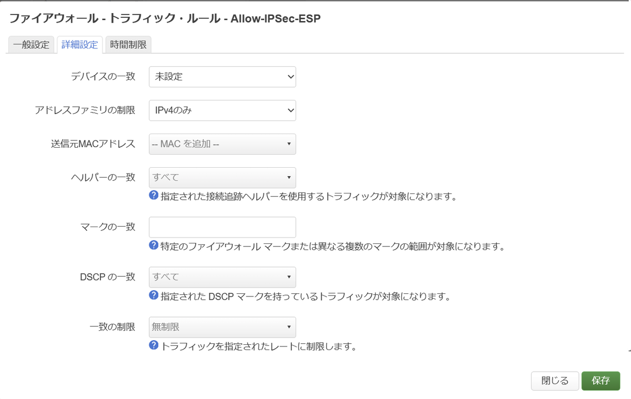
Task: Select the 詳細設定 tab
Action: (79, 45)
